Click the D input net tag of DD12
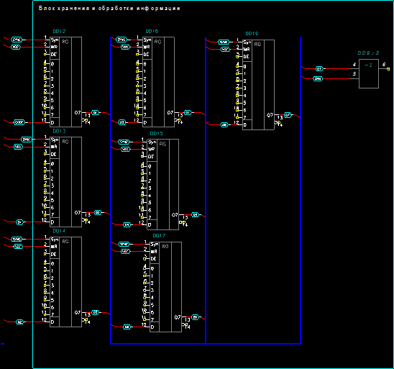 tap(19, 122)
